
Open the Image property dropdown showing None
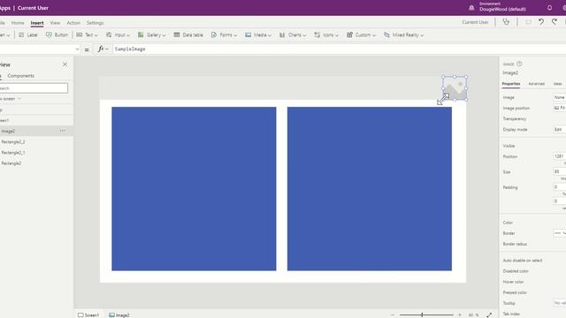point(560,97)
